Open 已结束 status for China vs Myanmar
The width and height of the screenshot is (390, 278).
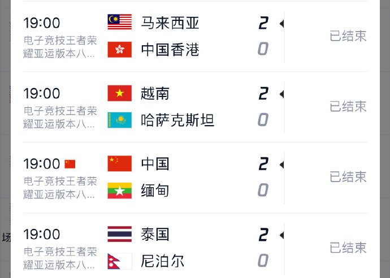[x=348, y=177]
